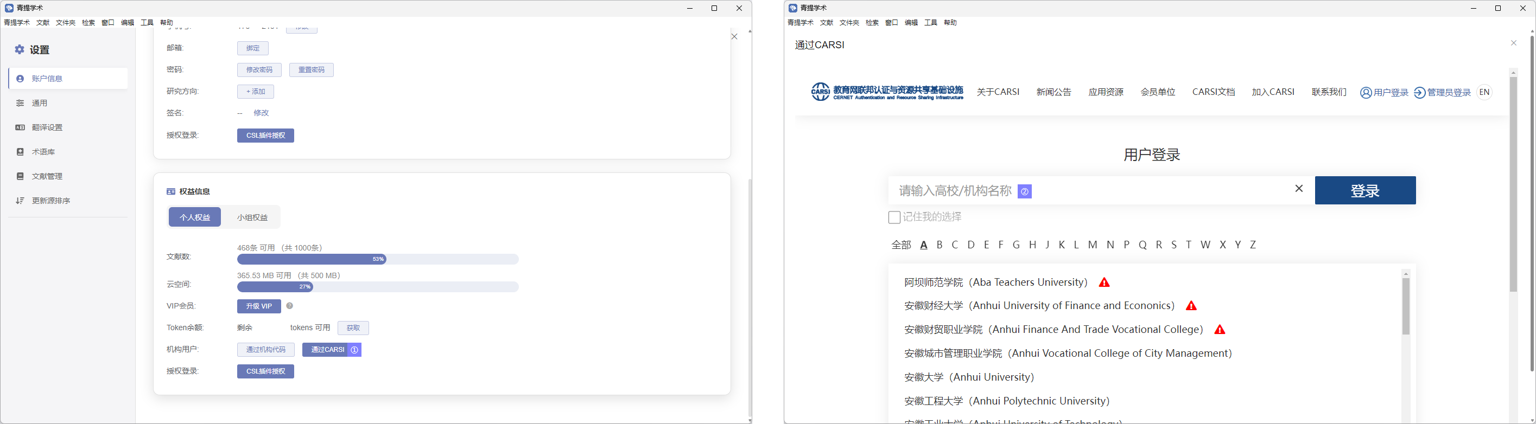Click the 重置密码 button

(311, 70)
